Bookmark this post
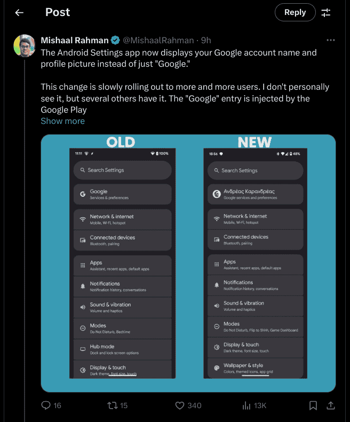This screenshot has height=422, width=350. (x=313, y=405)
